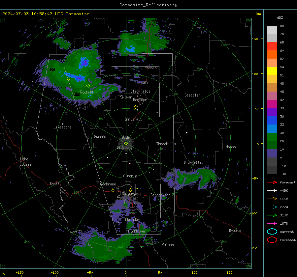Click the magenta 18TS arrow in legend

[272, 224]
